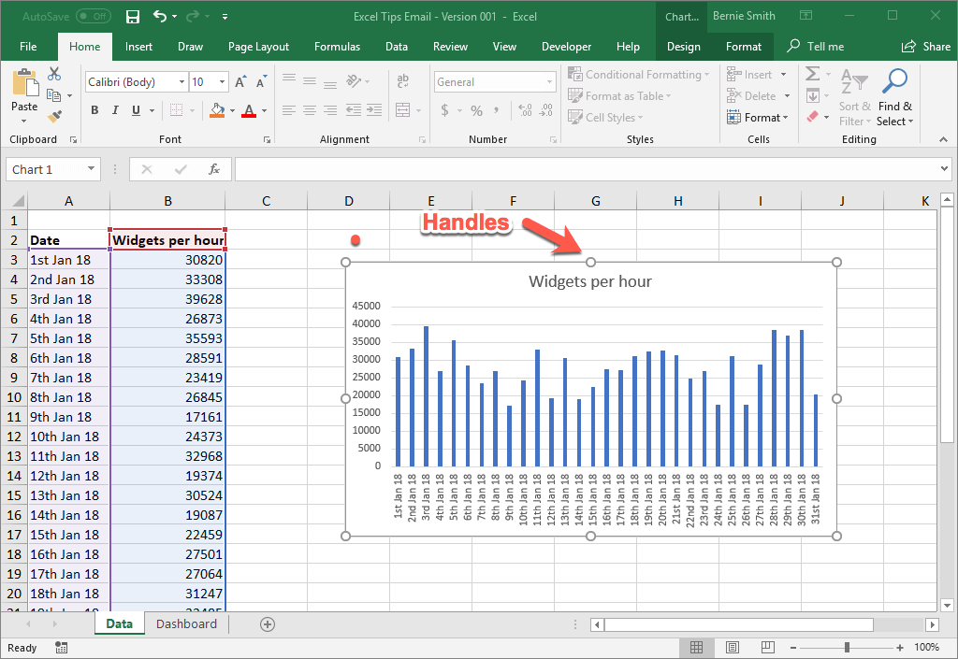This screenshot has height=659, width=958.
Task: Click the Format button in Cells group
Action: click(758, 118)
